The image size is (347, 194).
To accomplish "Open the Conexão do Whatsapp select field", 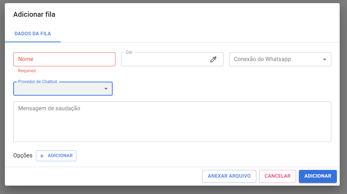I will [x=276, y=59].
